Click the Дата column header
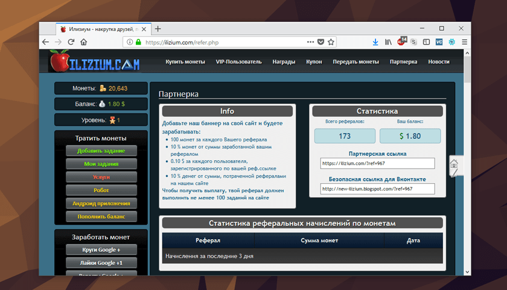Screen dimensions: 507x290 413,240
